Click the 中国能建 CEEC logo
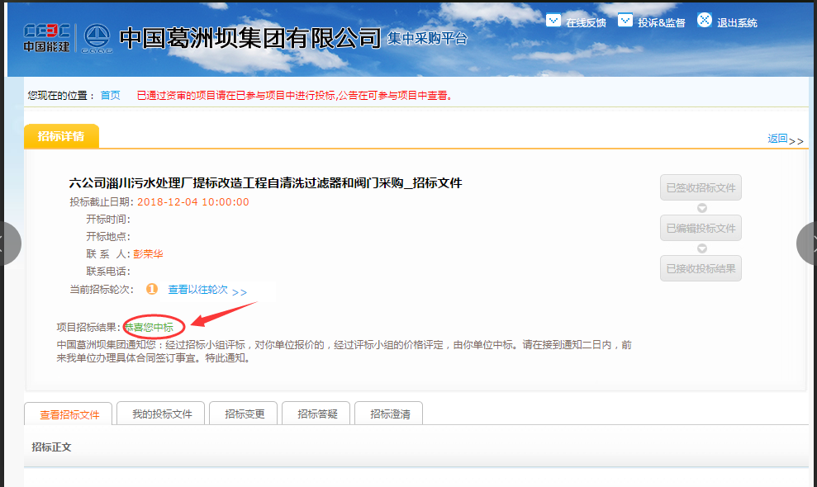 tap(45, 38)
